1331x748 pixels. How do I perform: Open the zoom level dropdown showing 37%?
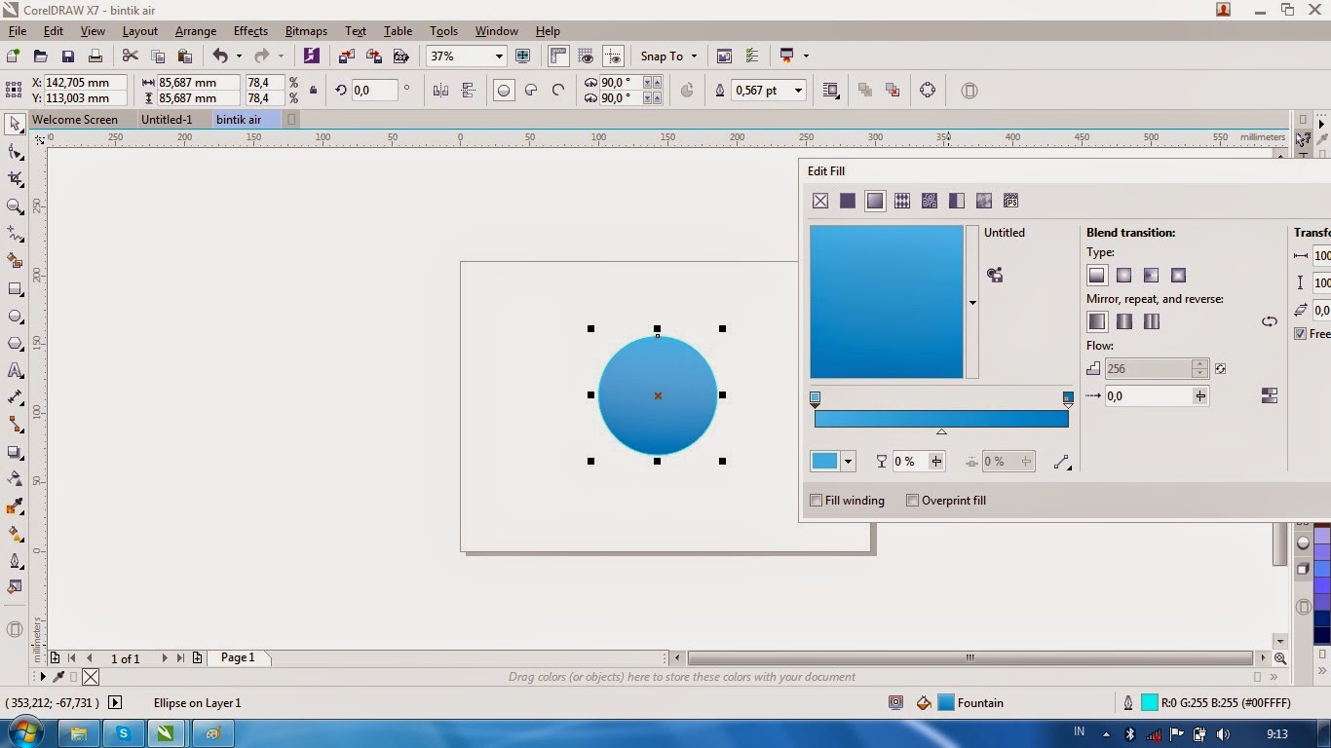(498, 56)
